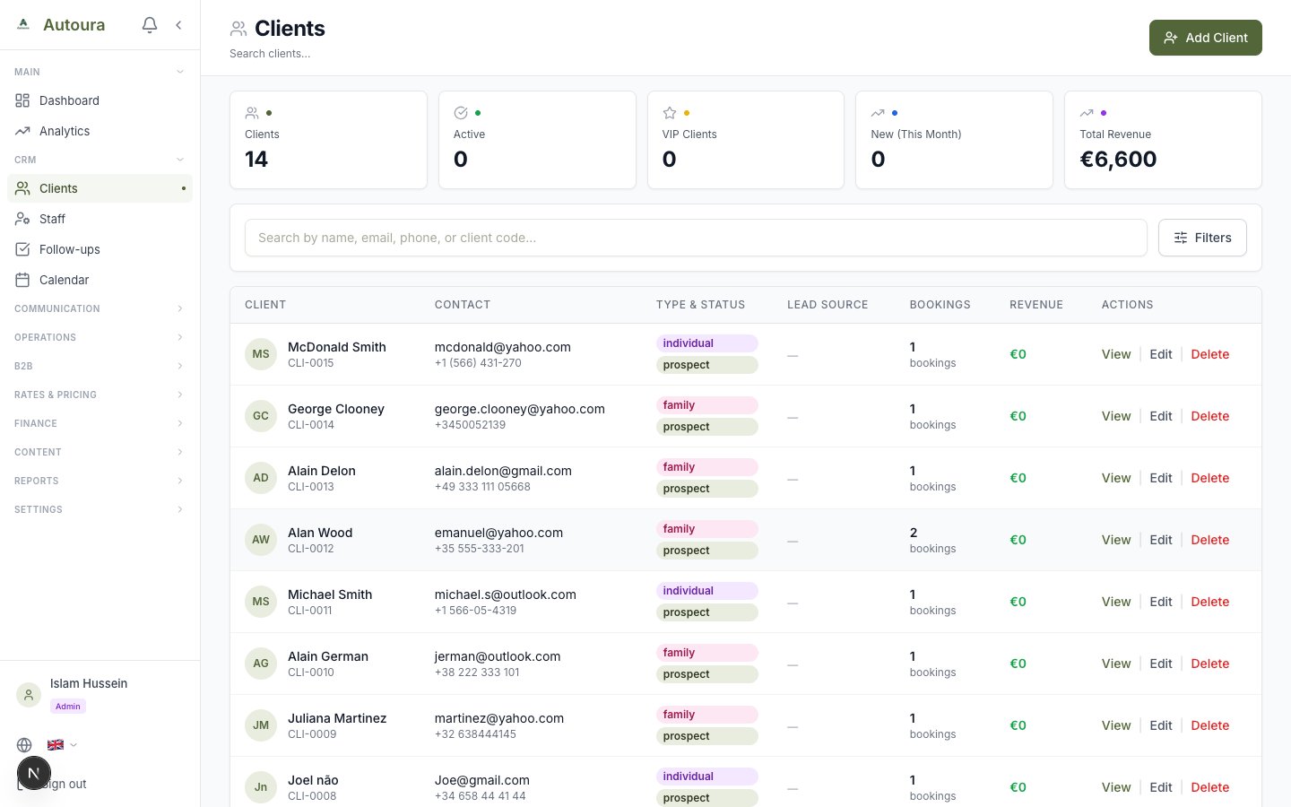Click the Follow-ups checkbox icon
This screenshot has width=1291, height=807.
[x=22, y=249]
